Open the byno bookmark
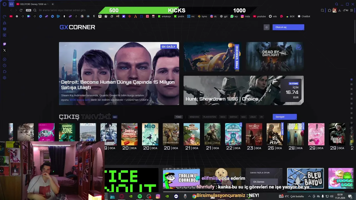356x200 pixels. [x=202, y=16]
